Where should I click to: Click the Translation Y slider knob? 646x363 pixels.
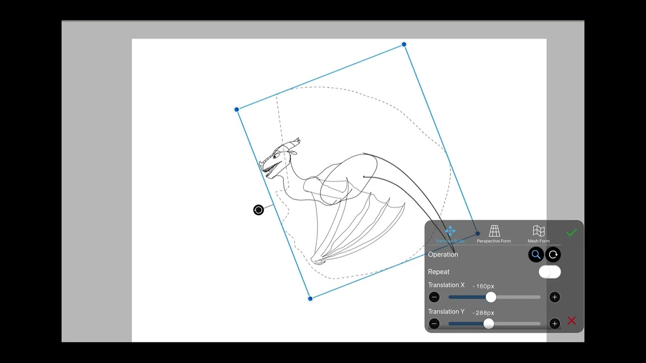[x=489, y=324]
